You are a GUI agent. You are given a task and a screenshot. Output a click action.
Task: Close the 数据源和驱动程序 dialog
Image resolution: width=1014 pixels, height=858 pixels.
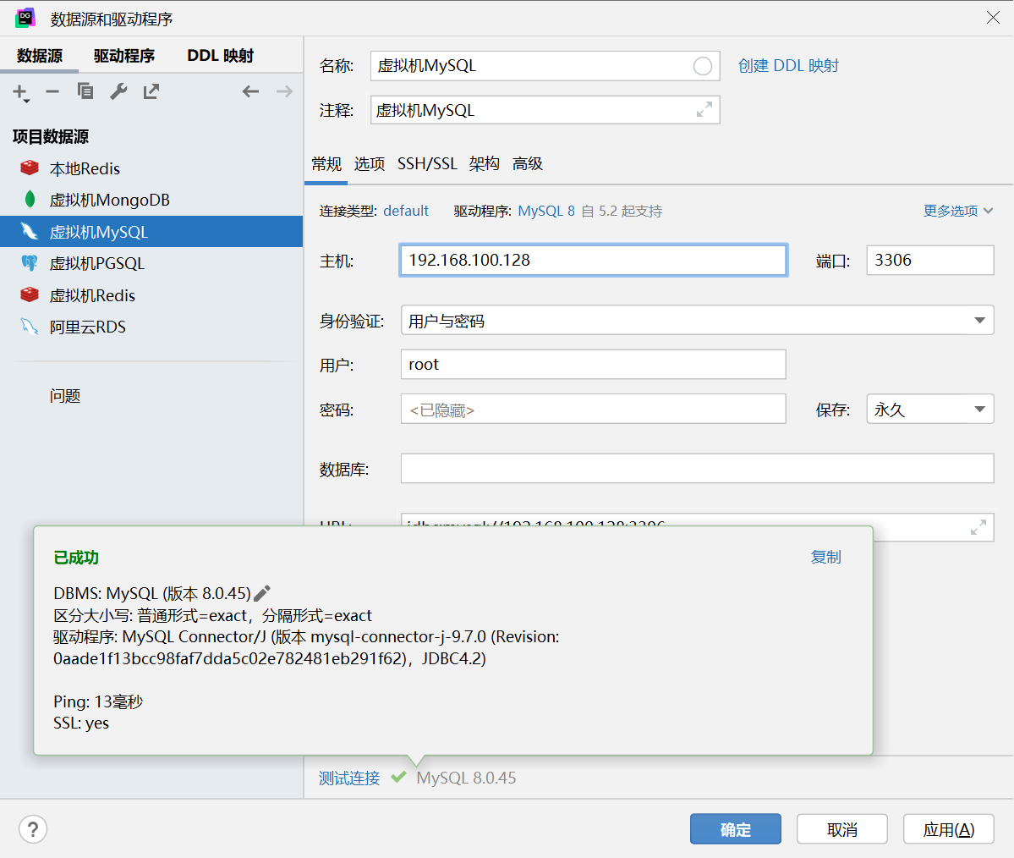tap(994, 18)
